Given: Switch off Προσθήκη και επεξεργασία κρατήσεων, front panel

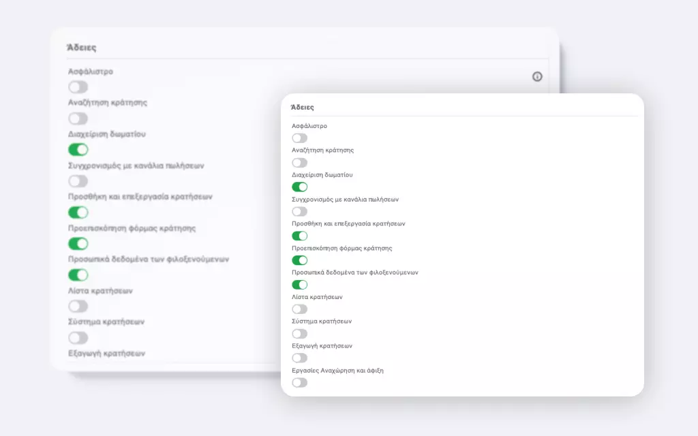Looking at the screenshot, I should click(x=299, y=236).
